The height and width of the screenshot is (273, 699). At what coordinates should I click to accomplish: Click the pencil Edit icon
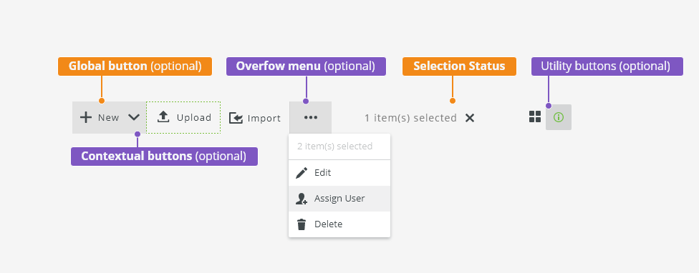click(x=302, y=173)
